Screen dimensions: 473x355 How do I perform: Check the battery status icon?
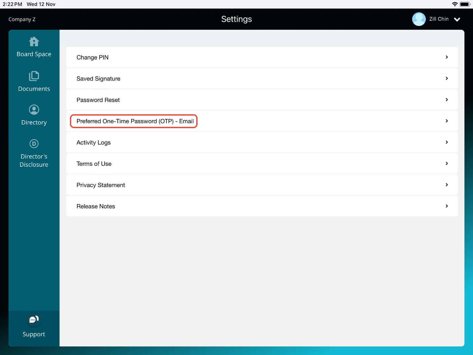click(465, 4)
